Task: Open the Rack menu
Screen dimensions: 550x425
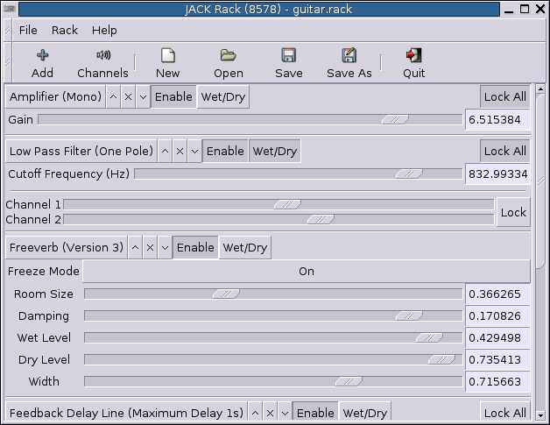Action: click(x=65, y=30)
